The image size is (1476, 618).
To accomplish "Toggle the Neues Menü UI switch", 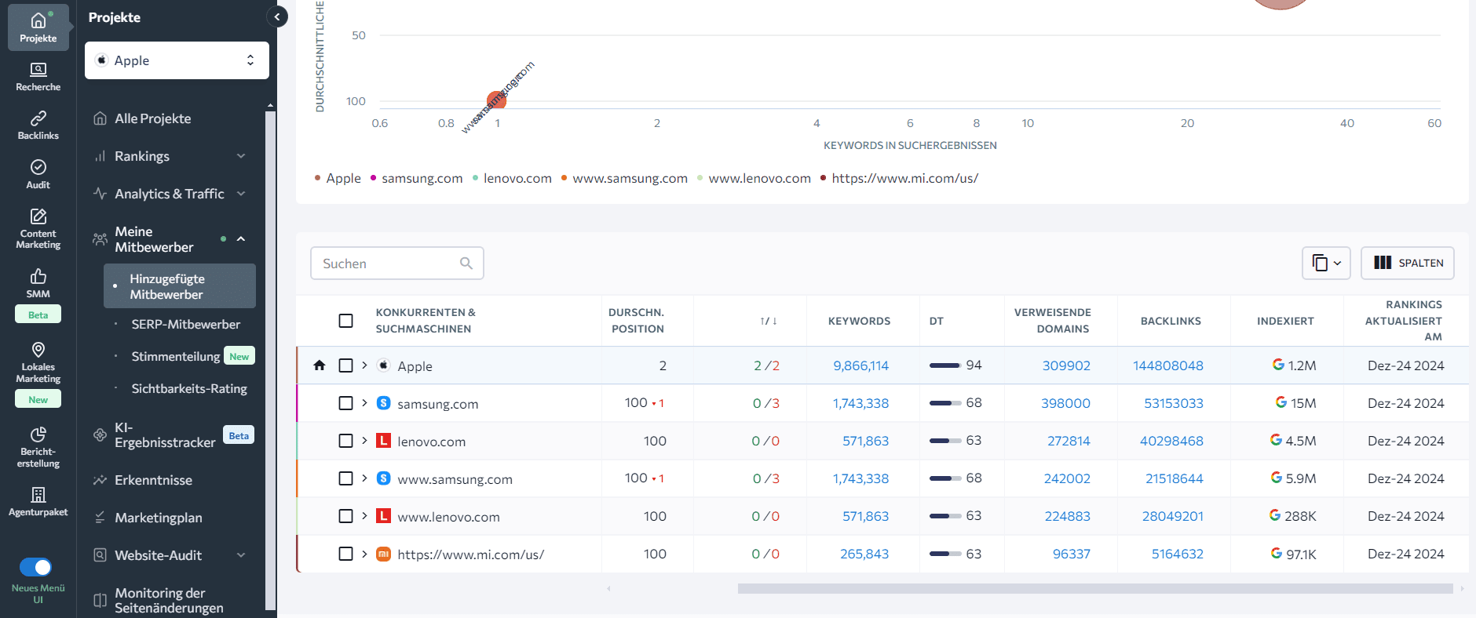I will click(36, 566).
